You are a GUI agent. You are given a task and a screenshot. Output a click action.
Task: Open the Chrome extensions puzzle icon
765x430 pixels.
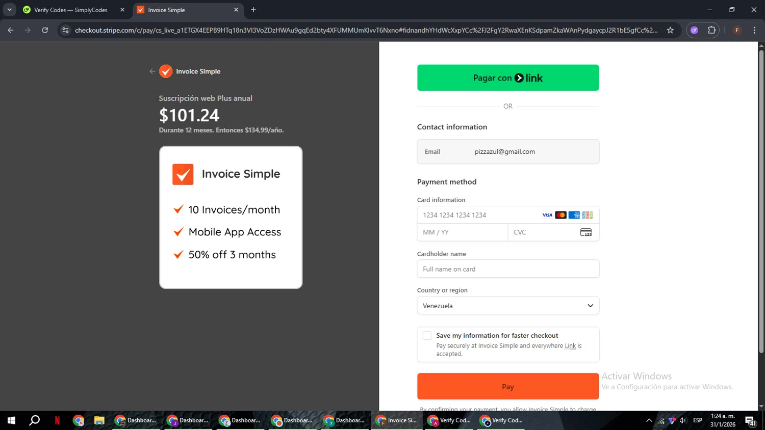pos(711,30)
